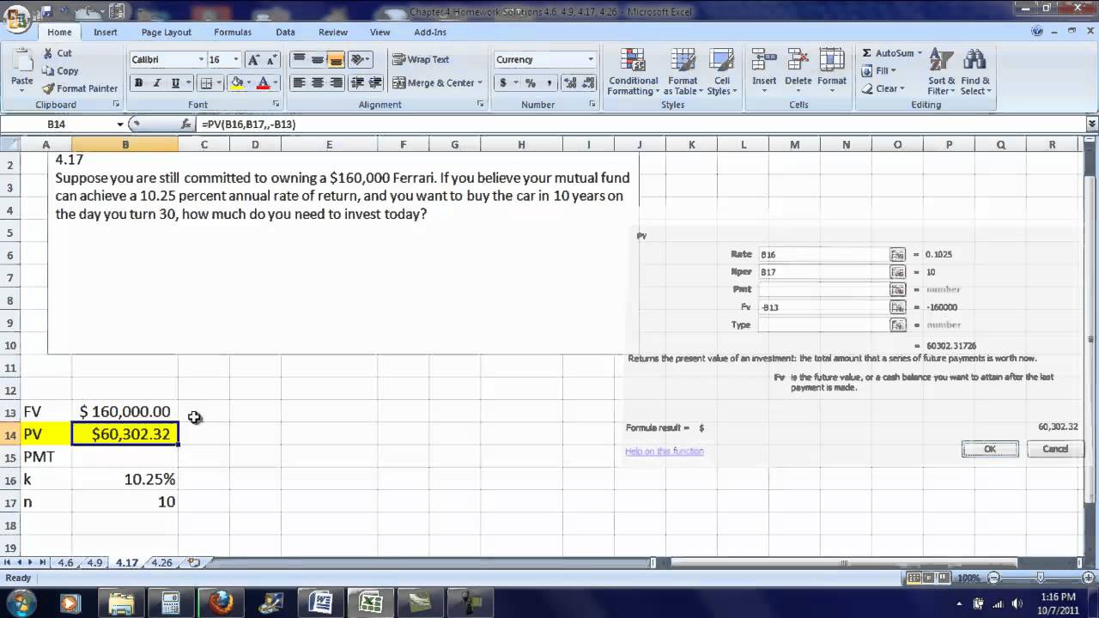This screenshot has width=1099, height=618.
Task: Click the Type argument input field
Action: pos(824,324)
